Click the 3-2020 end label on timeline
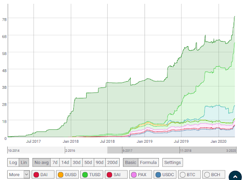The image size is (245, 180). pyautogui.click(x=231, y=150)
